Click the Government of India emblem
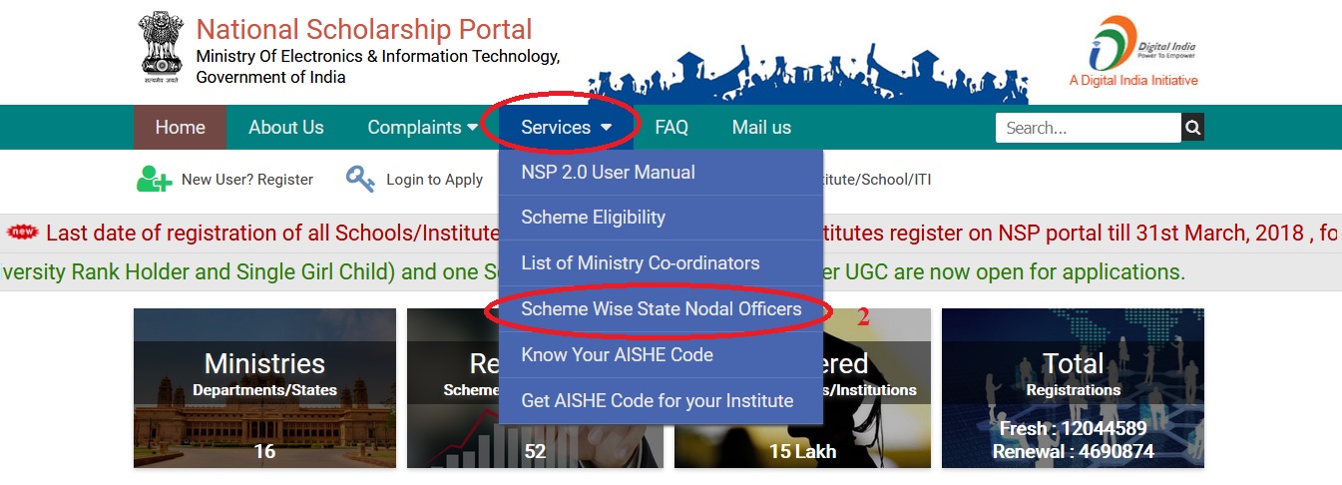This screenshot has height=485, width=1342. pos(160,47)
